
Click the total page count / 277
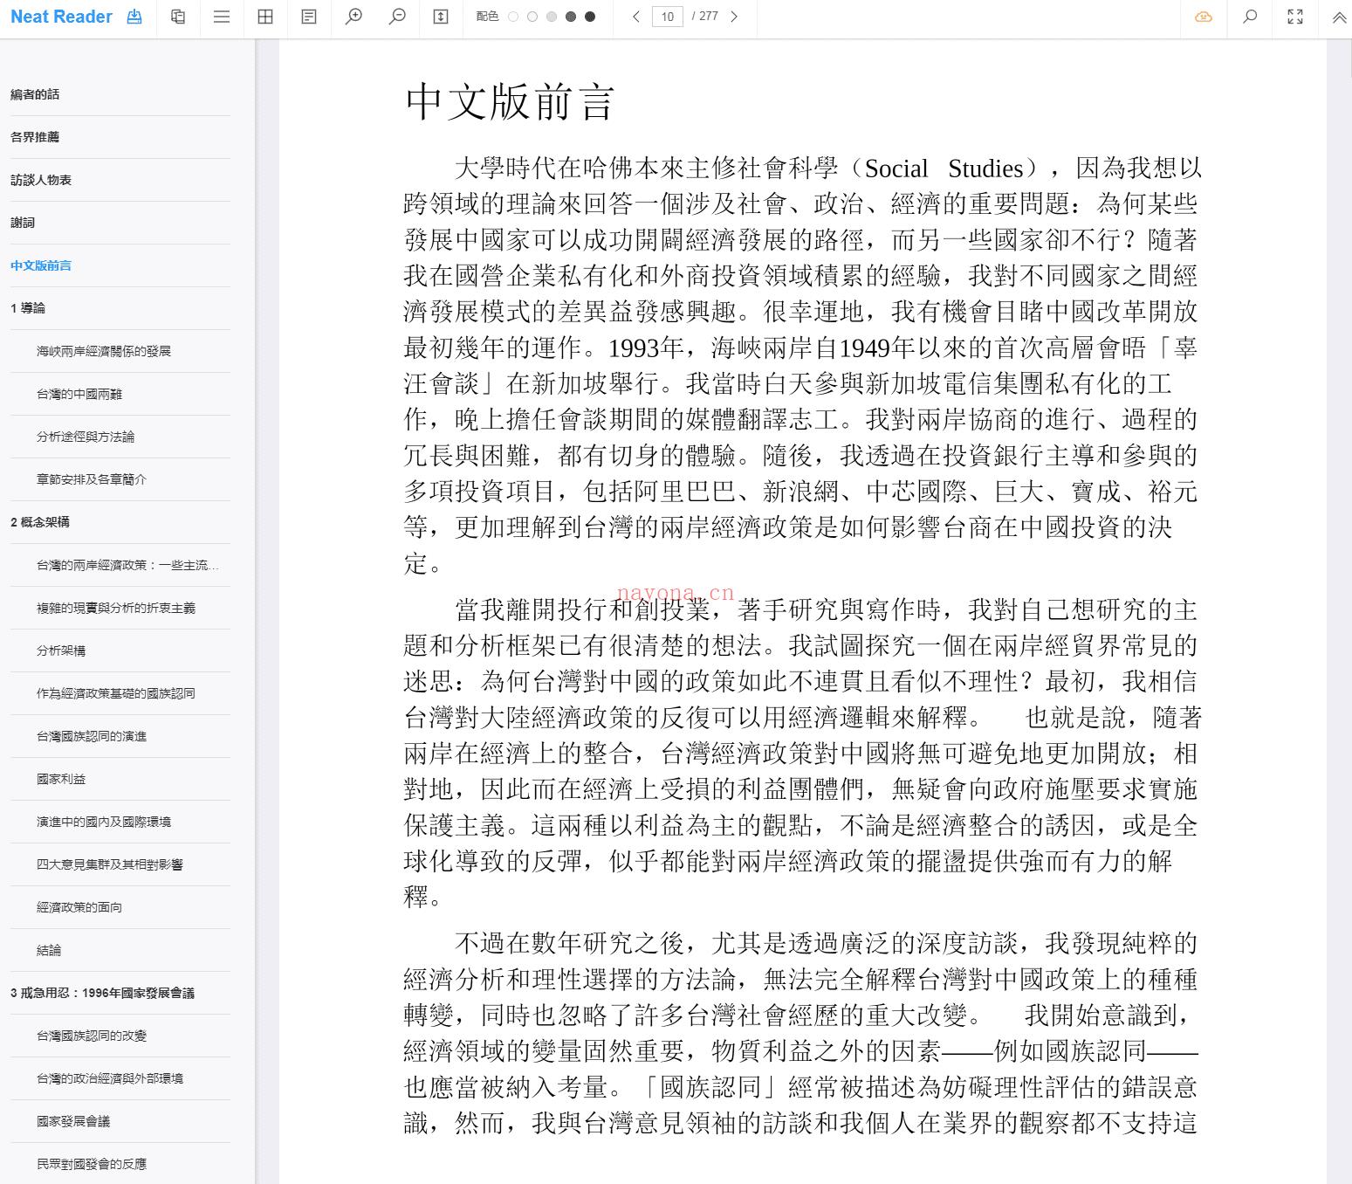705,17
